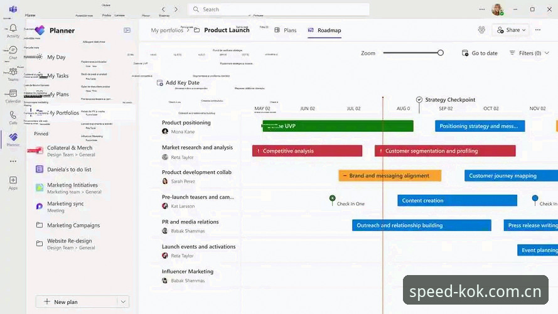The height and width of the screenshot is (314, 558).
Task: Switch to the Plans tab
Action: pos(286,30)
